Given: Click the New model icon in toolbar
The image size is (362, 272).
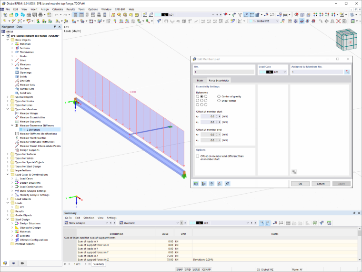Looking at the screenshot, I should pyautogui.click(x=5, y=15).
